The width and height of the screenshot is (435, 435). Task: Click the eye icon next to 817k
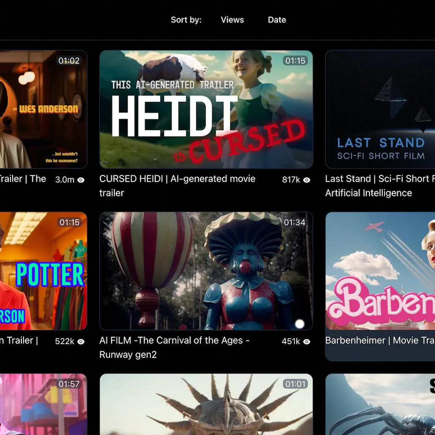(x=306, y=180)
